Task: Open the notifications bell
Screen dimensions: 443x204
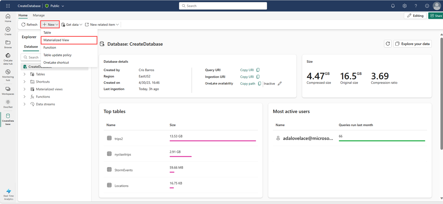Action: click(x=393, y=6)
